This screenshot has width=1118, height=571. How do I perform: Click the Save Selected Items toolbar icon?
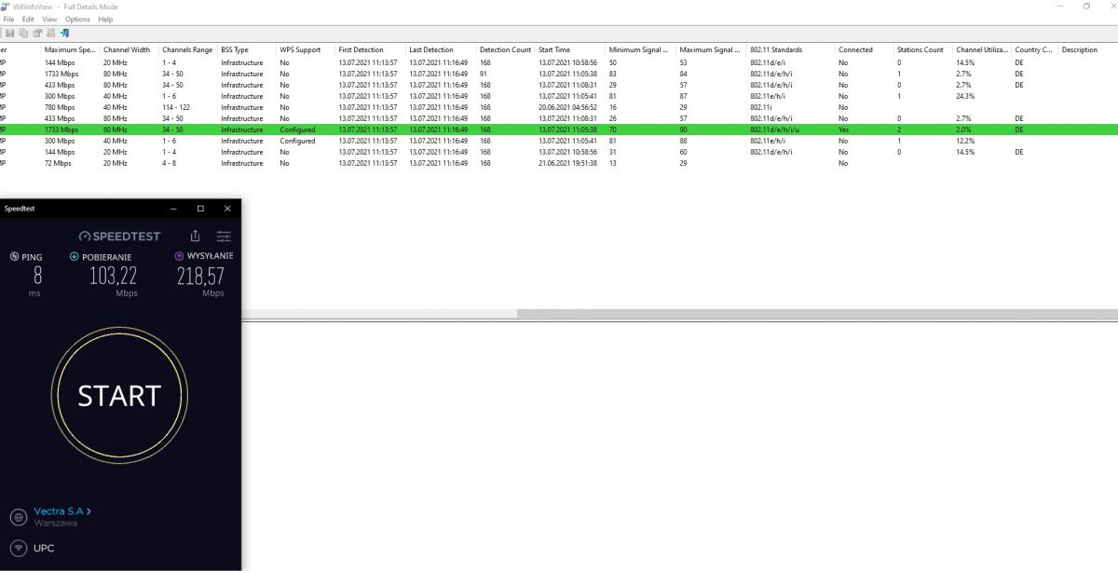9,33
